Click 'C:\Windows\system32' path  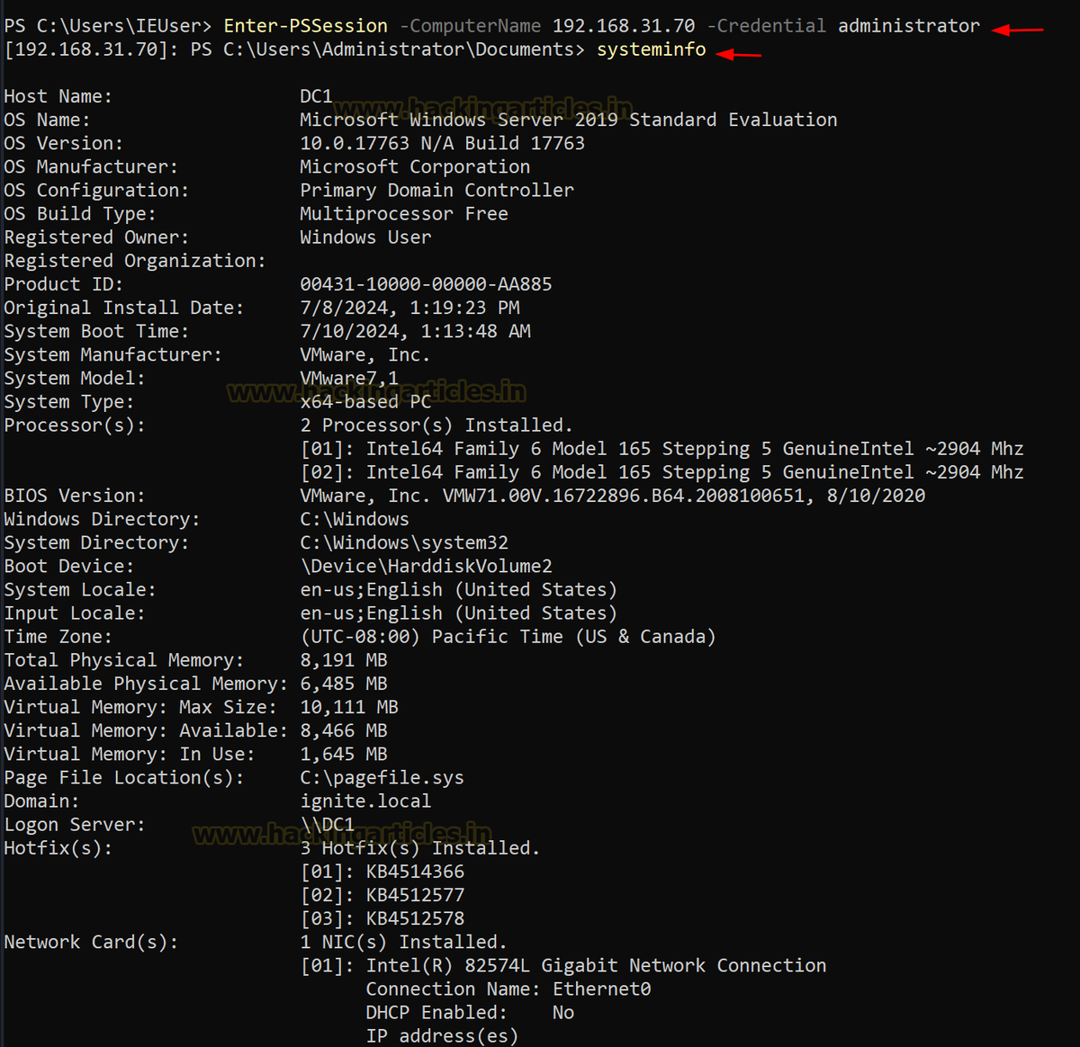click(x=404, y=542)
